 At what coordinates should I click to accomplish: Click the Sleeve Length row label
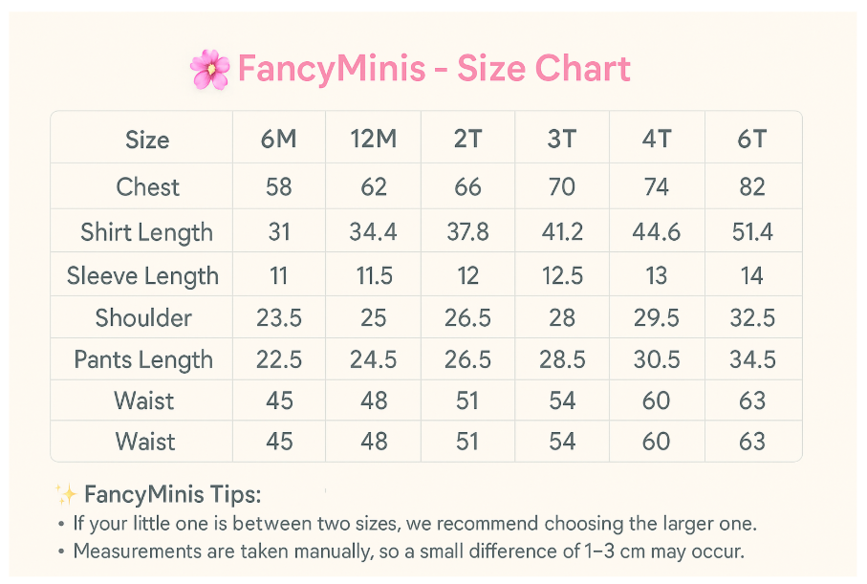coord(142,276)
